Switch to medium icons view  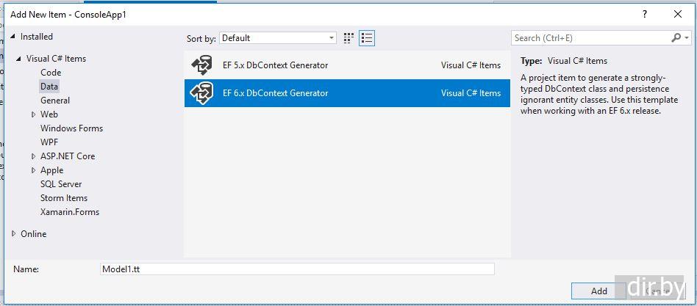(x=349, y=38)
